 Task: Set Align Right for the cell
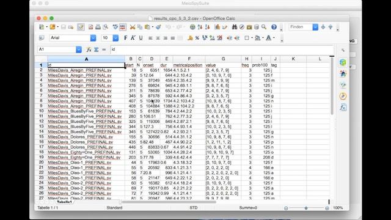[x=166, y=38]
